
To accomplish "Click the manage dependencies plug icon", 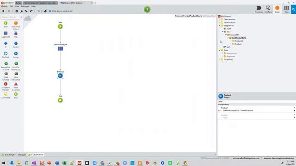I will [22, 11].
